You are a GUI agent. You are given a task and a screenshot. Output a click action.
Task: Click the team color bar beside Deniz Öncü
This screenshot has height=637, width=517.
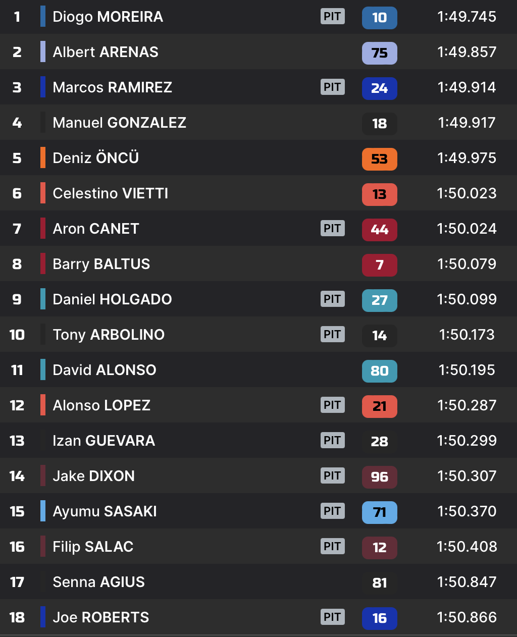[43, 158]
